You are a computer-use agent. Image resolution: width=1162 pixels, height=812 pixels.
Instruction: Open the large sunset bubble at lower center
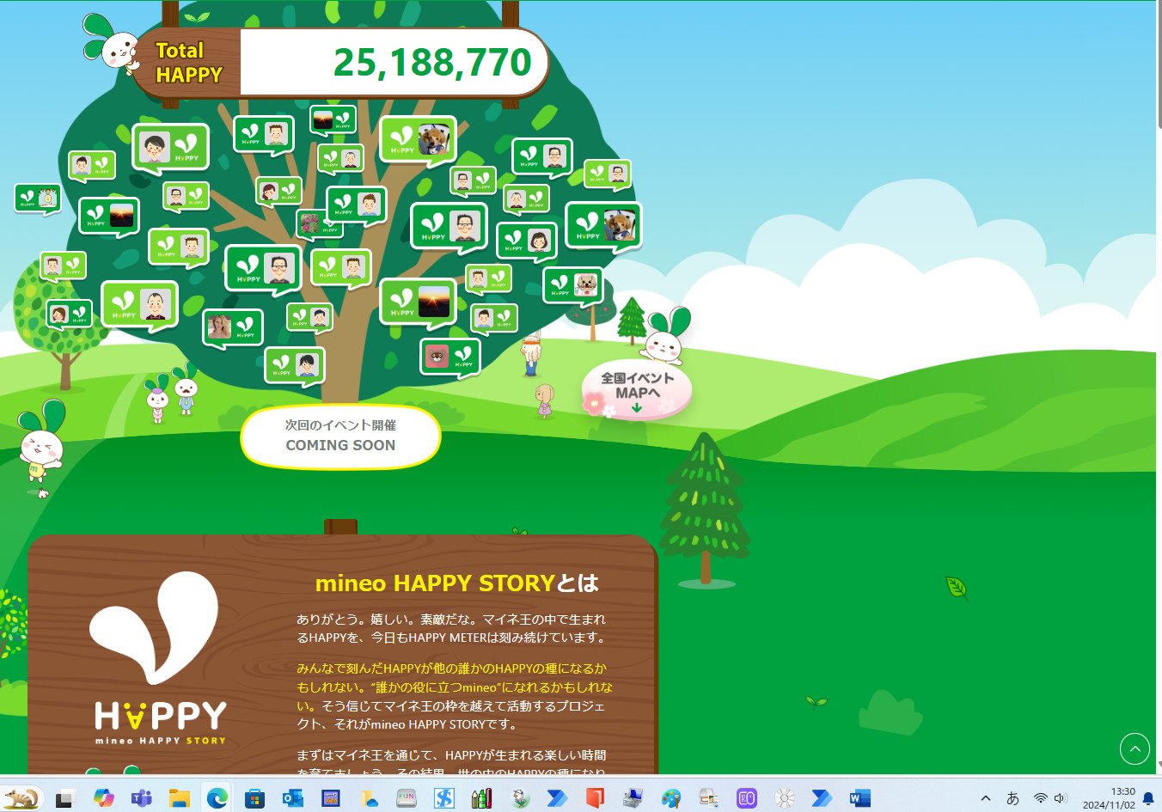pos(419,303)
